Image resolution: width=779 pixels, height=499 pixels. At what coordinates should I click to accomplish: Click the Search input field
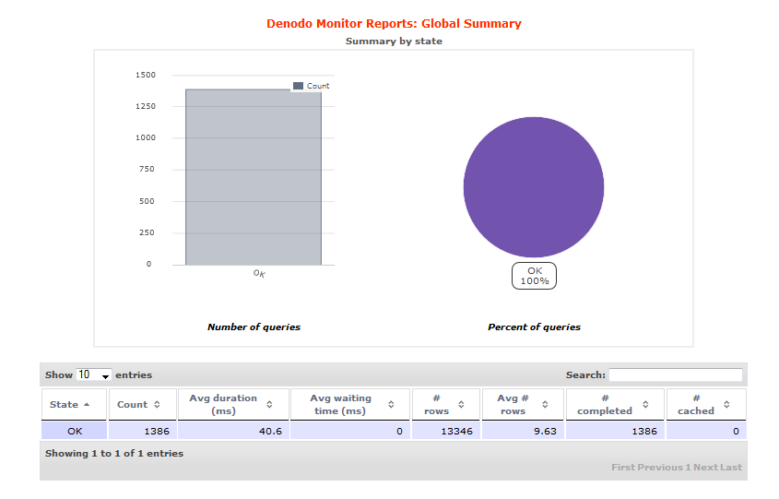(676, 374)
